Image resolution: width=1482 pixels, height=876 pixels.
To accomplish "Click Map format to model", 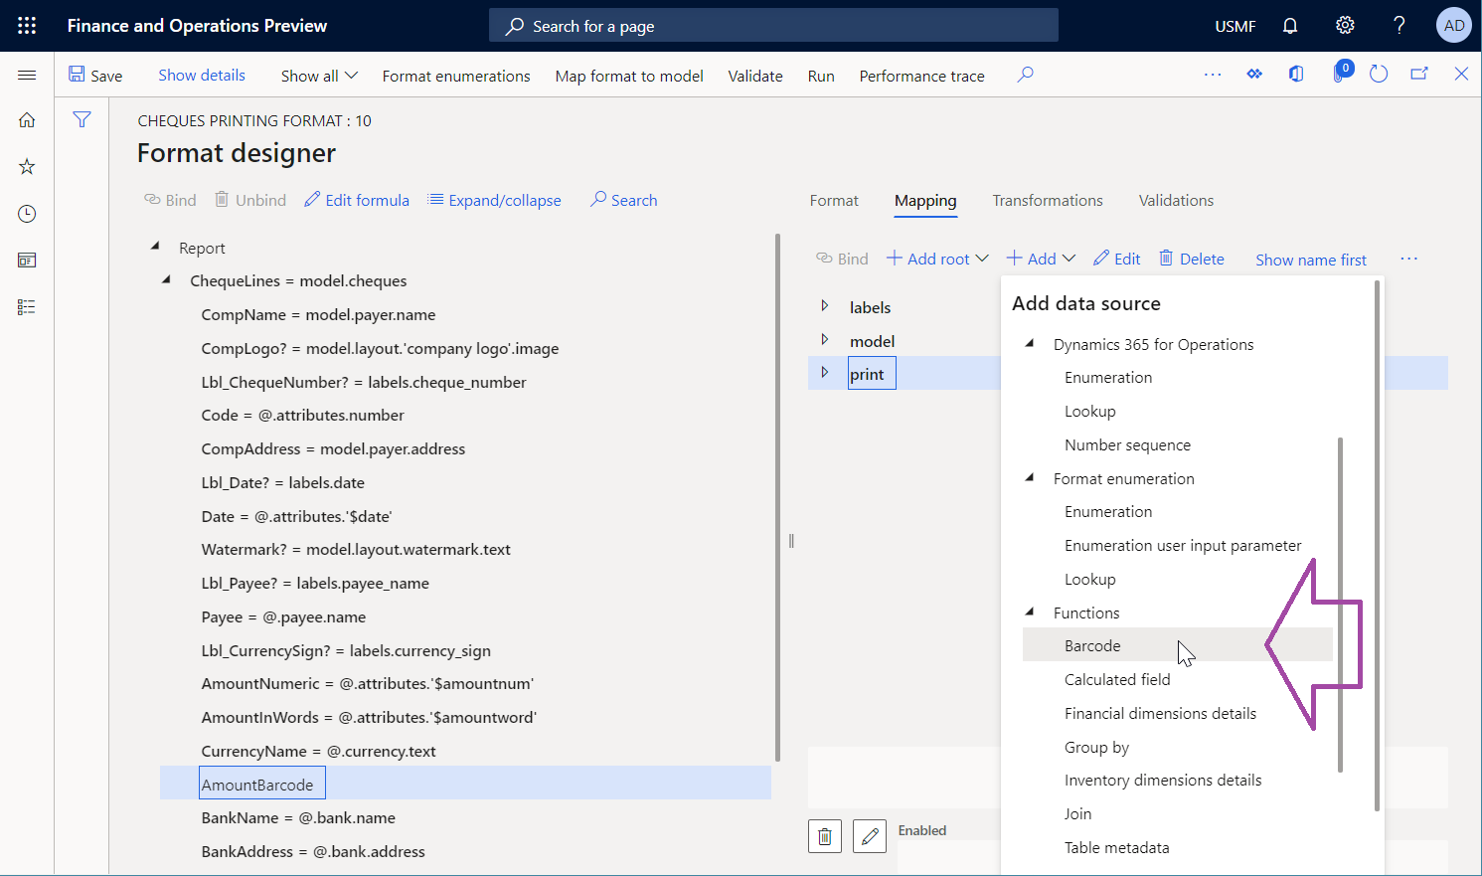I will (629, 76).
